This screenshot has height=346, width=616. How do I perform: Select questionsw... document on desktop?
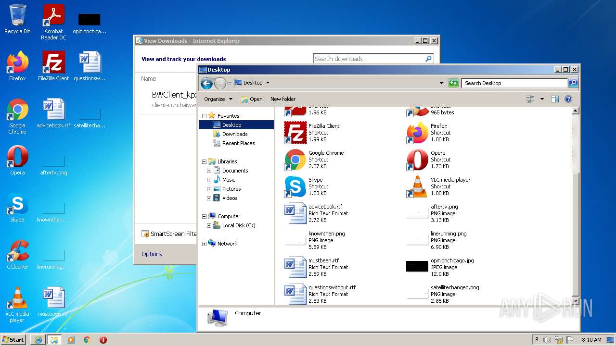(x=90, y=66)
